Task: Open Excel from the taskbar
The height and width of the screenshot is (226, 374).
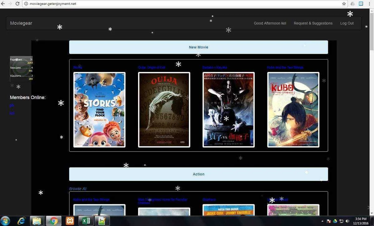Action: click(x=86, y=221)
